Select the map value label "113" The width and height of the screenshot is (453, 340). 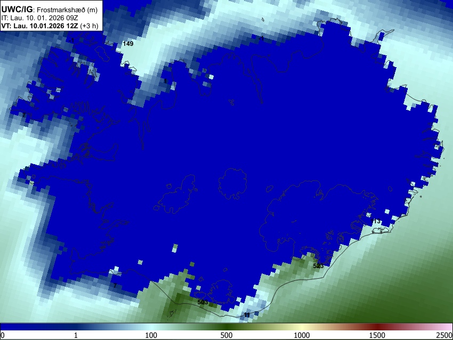375,221
